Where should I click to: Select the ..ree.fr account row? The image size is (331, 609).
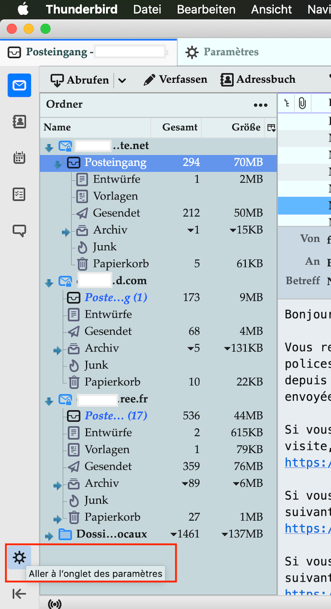(158, 398)
